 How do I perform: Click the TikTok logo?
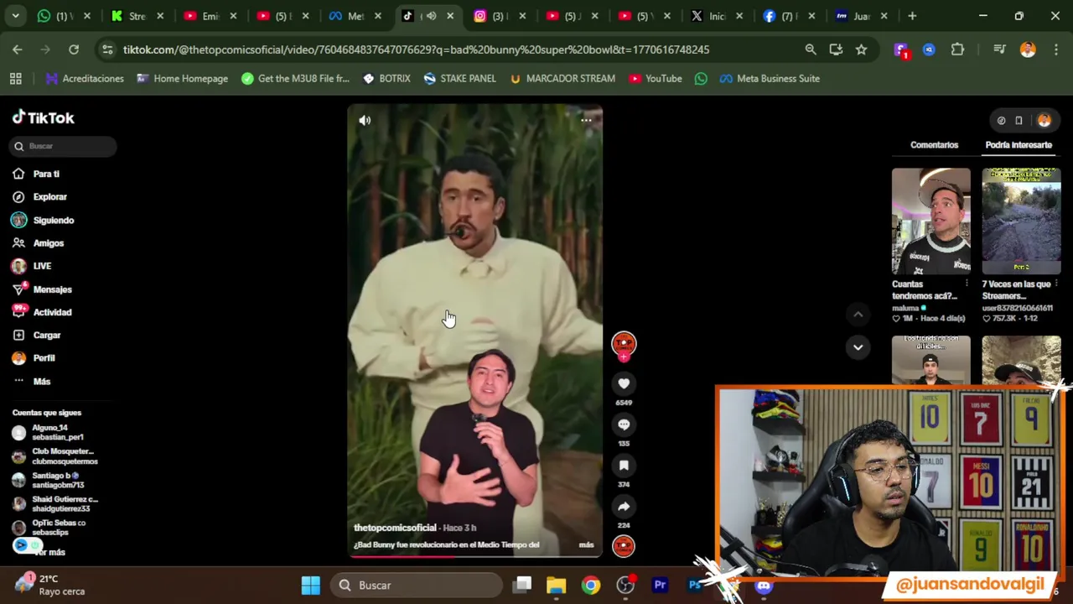coord(43,118)
